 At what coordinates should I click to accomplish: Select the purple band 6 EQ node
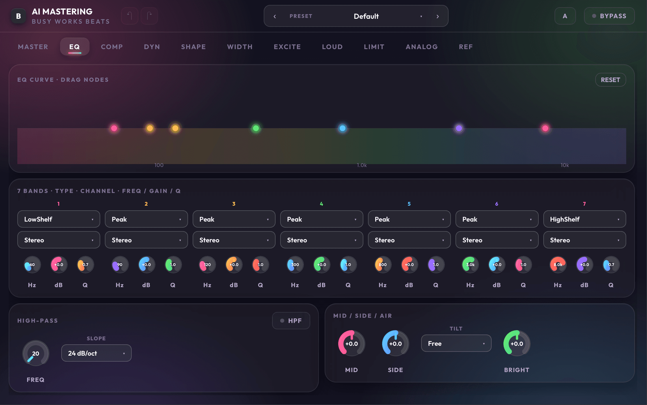pyautogui.click(x=459, y=128)
